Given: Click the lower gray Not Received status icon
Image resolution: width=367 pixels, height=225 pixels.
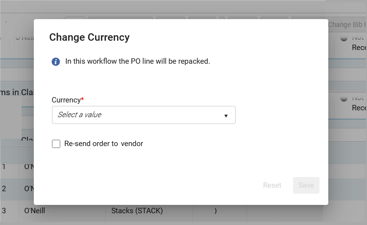Looking at the screenshot, I should pyautogui.click(x=343, y=98).
